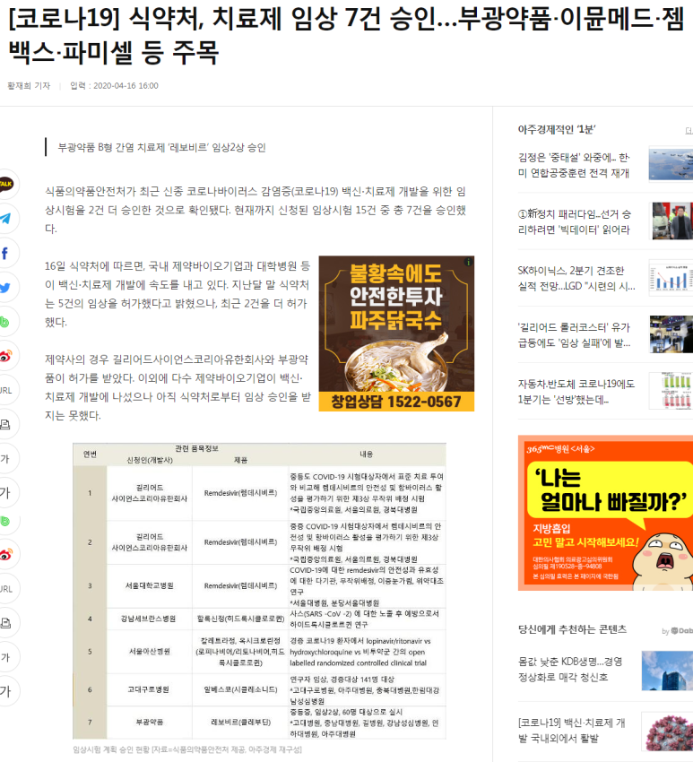Click section heading 당신에게 추천하는 콘텐츠

[x=572, y=629]
